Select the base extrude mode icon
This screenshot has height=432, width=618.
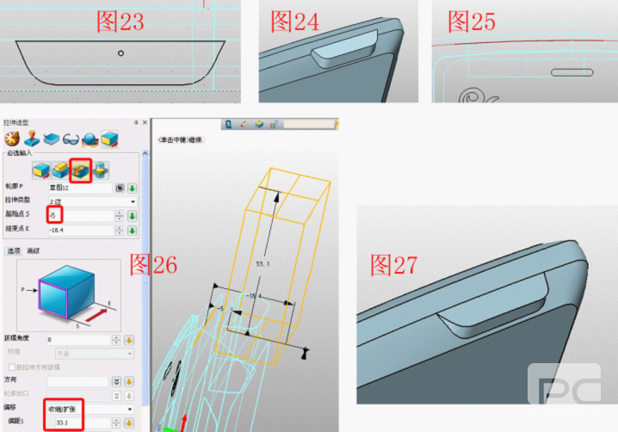[x=40, y=168]
